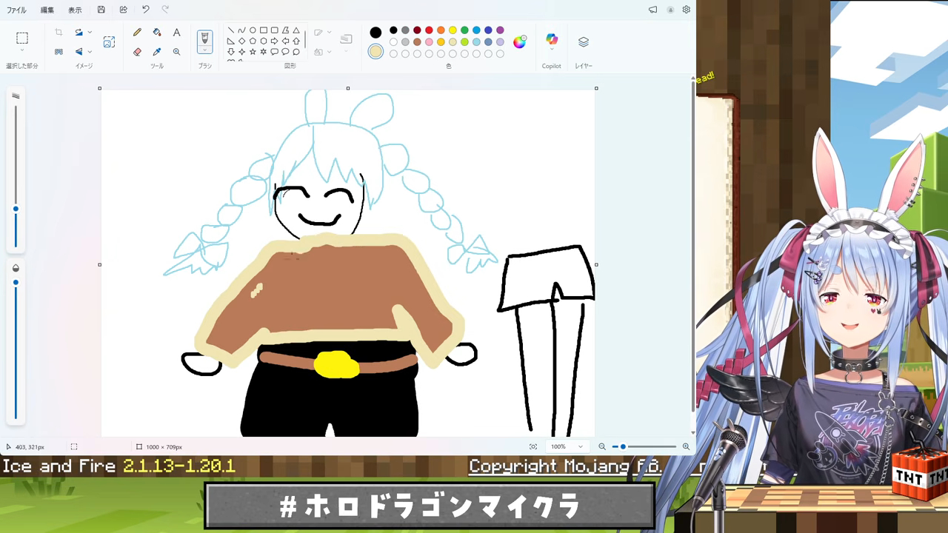
Task: Click the Save icon
Action: 101,10
